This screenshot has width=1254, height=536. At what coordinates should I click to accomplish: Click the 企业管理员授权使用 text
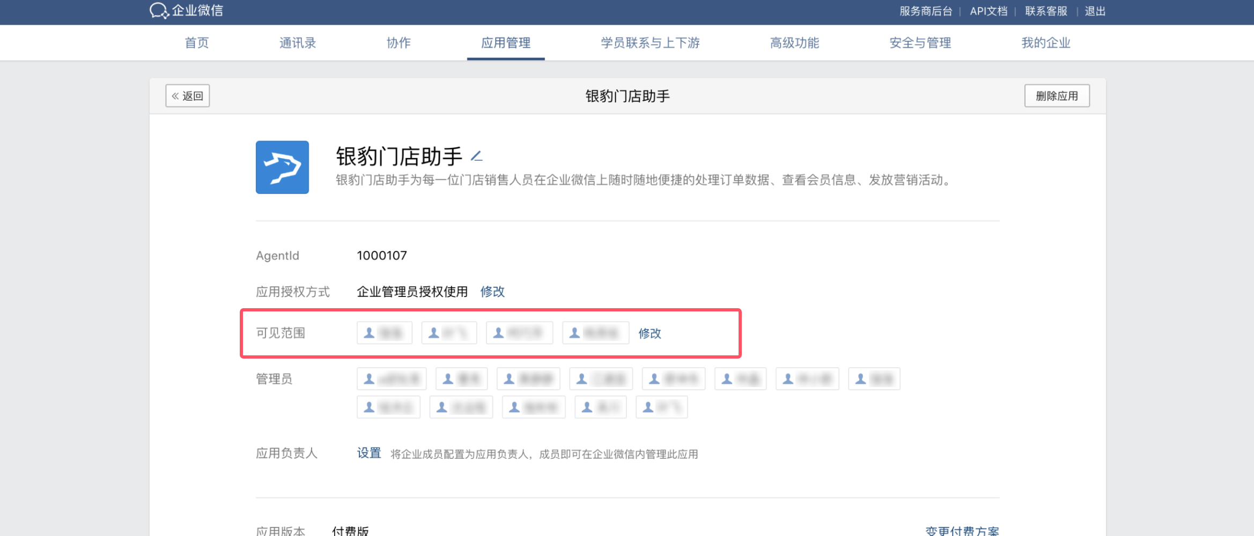412,292
